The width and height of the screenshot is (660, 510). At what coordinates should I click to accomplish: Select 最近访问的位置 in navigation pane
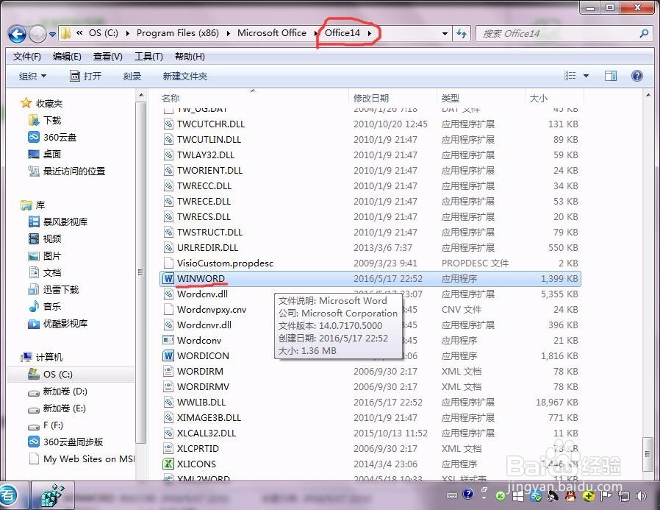[74, 171]
